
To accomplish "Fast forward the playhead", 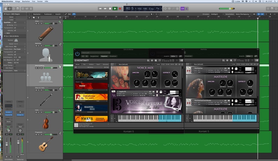I will tap(105, 8).
